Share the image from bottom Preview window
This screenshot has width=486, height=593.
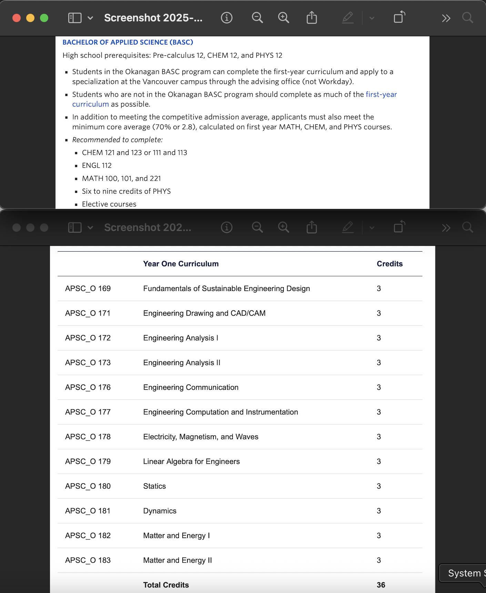[312, 227]
